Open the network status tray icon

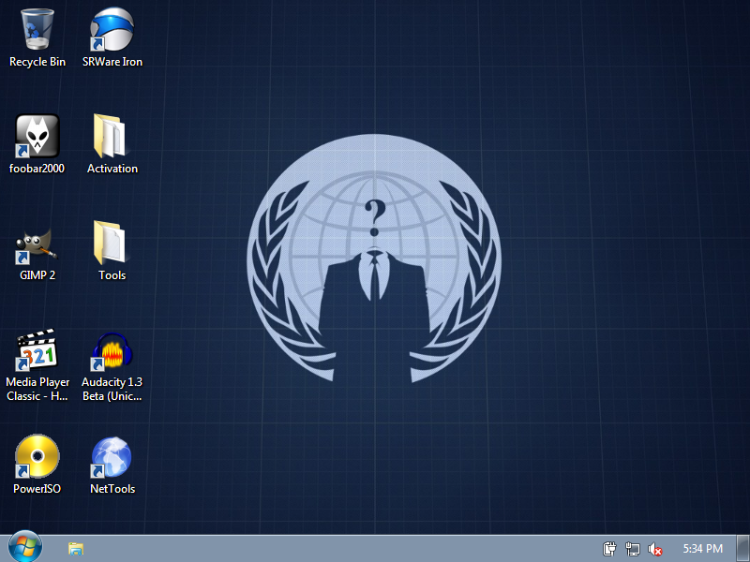tap(632, 549)
